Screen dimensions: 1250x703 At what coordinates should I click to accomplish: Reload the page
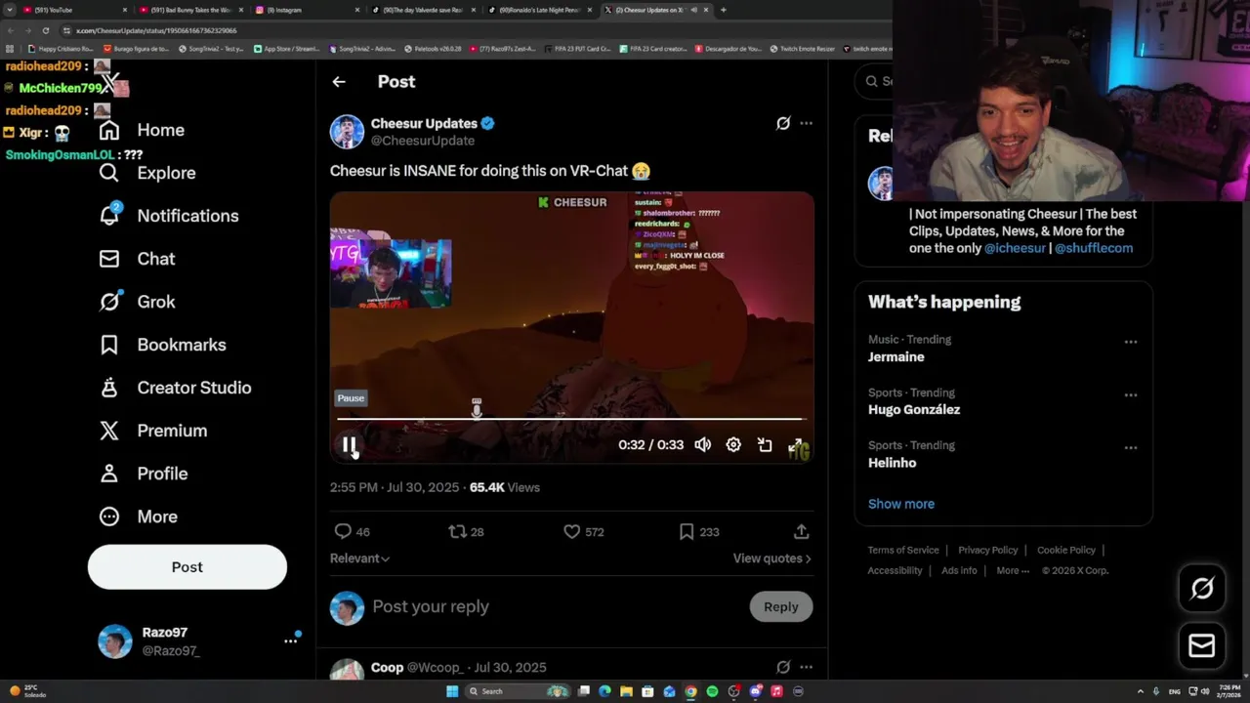pos(45,30)
